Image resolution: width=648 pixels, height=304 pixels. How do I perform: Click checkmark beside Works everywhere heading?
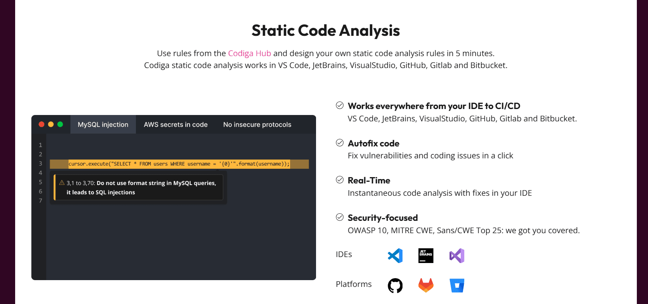(340, 105)
